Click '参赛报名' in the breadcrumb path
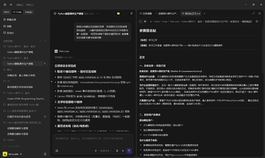265x158 pixels. pos(235,22)
